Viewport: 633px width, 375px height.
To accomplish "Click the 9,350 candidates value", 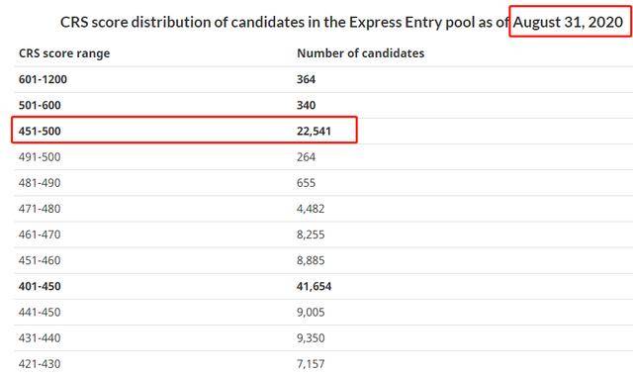I will coord(311,337).
